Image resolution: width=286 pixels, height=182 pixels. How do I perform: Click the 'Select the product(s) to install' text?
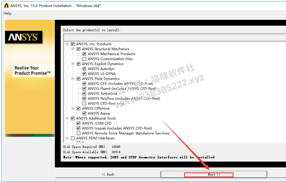click(92, 30)
